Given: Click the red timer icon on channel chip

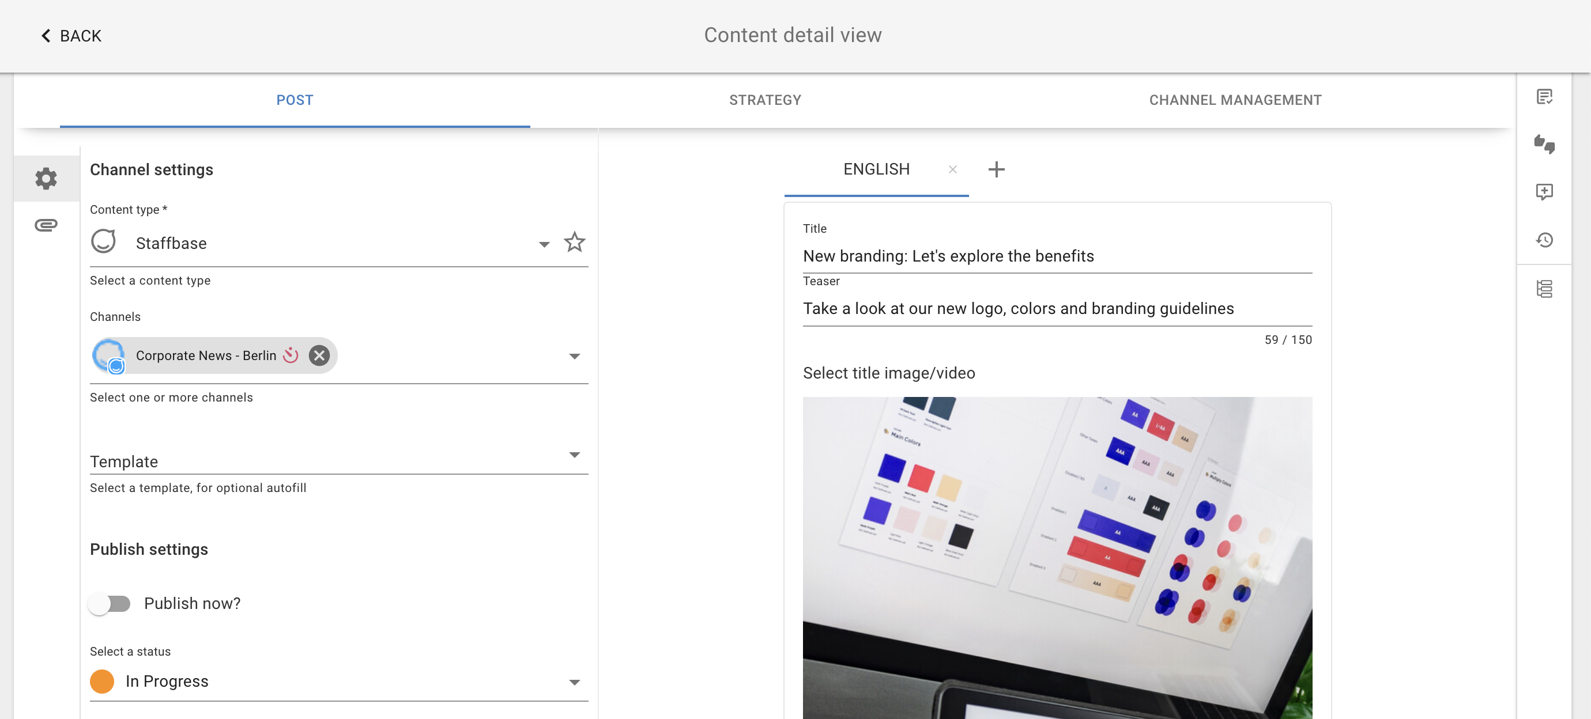Looking at the screenshot, I should (291, 355).
